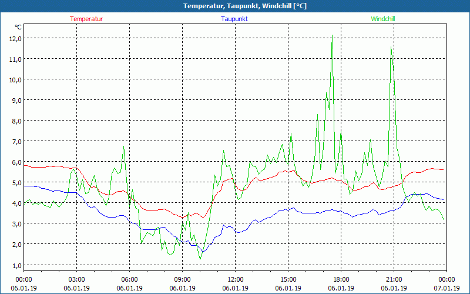
Task: Click the 06:00 time axis label
Action: pyautogui.click(x=129, y=280)
